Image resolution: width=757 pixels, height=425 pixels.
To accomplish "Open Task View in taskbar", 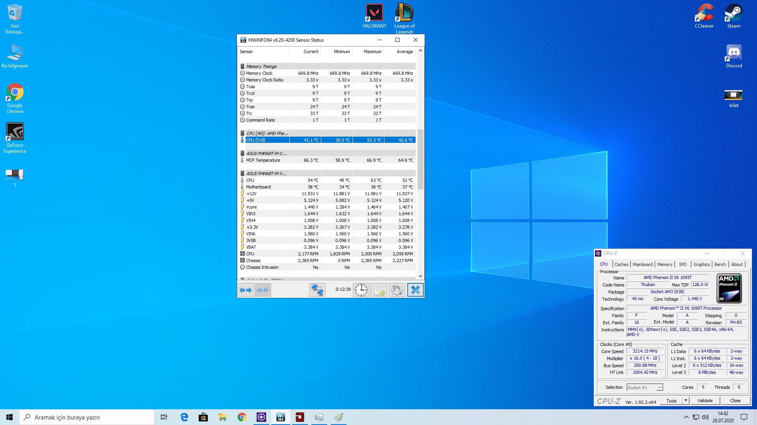I will click(x=164, y=417).
